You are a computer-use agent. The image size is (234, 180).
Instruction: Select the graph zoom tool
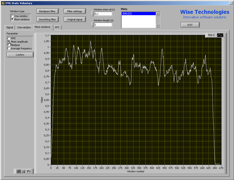click(x=23, y=171)
